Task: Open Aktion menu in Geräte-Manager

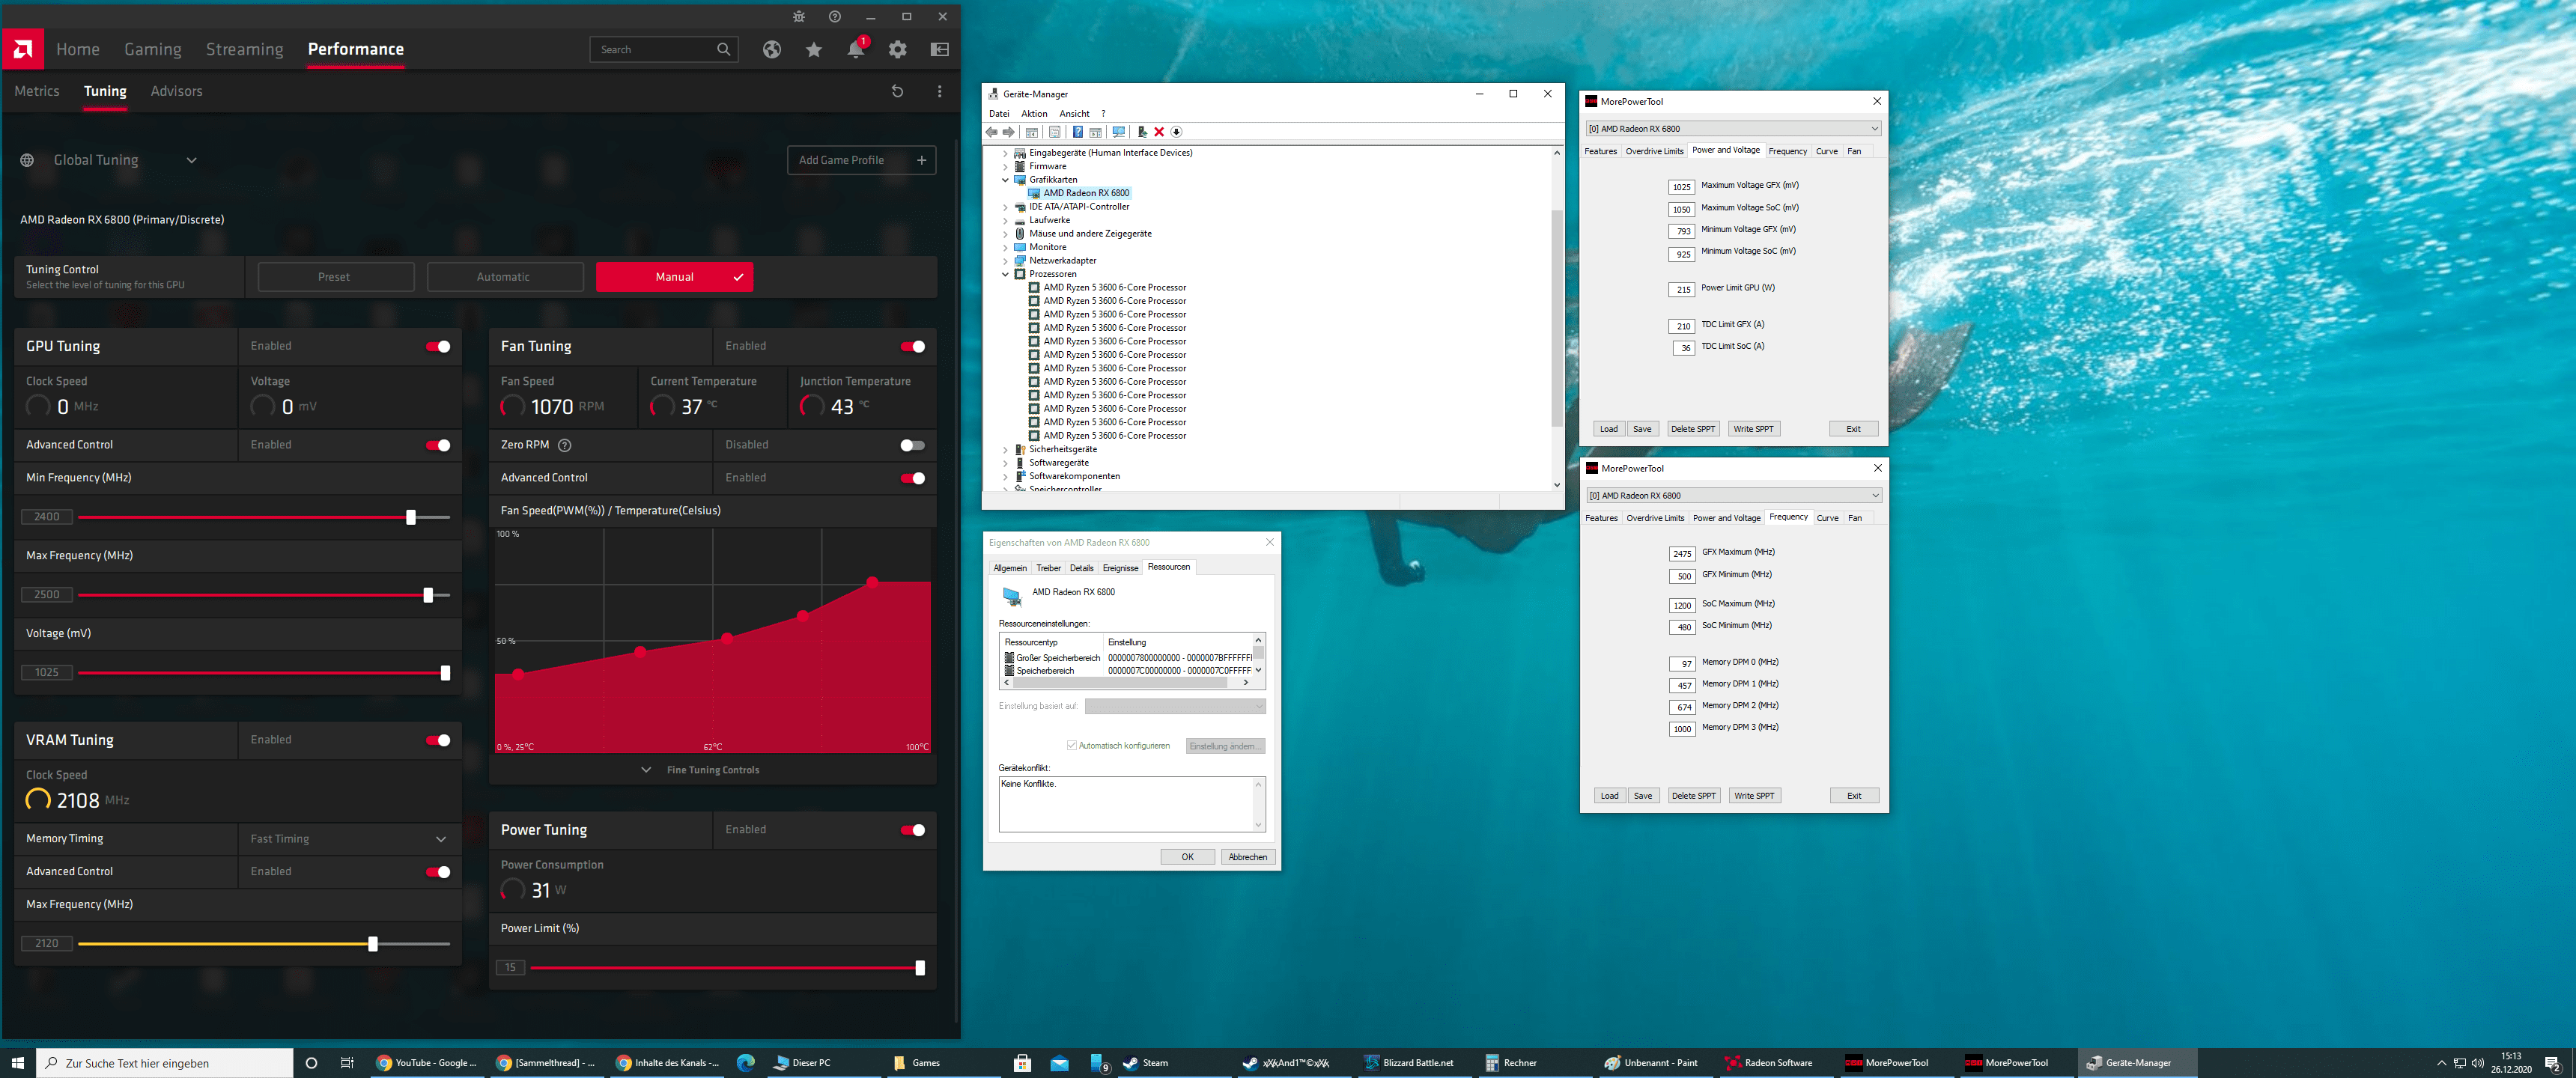Action: [1034, 114]
